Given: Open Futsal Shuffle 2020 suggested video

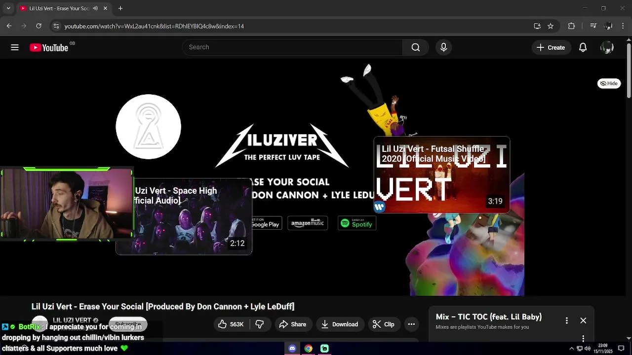Looking at the screenshot, I should [441, 175].
